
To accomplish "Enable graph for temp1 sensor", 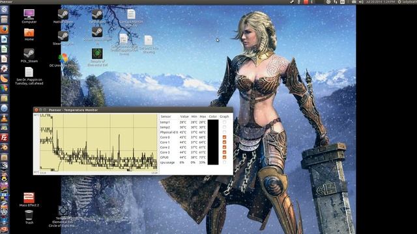I will pos(224,122).
